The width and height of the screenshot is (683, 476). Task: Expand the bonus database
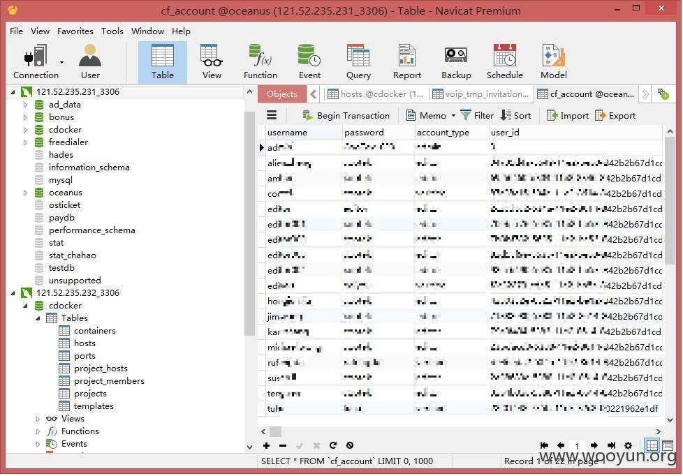click(25, 117)
